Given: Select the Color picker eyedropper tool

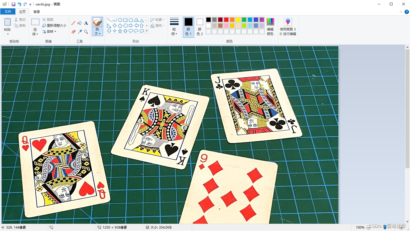Looking at the screenshot, I should coord(80,32).
